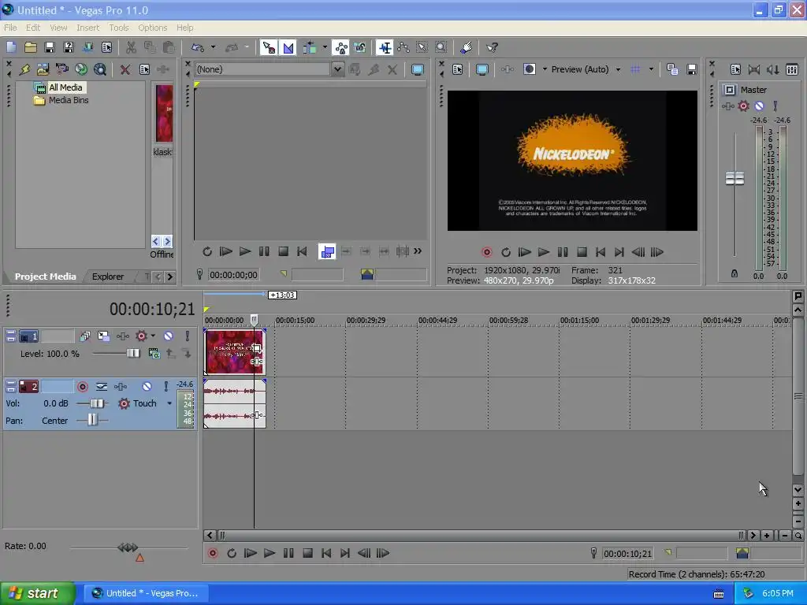Show more trimmer buttons via chevron
The image size is (807, 605).
click(418, 251)
